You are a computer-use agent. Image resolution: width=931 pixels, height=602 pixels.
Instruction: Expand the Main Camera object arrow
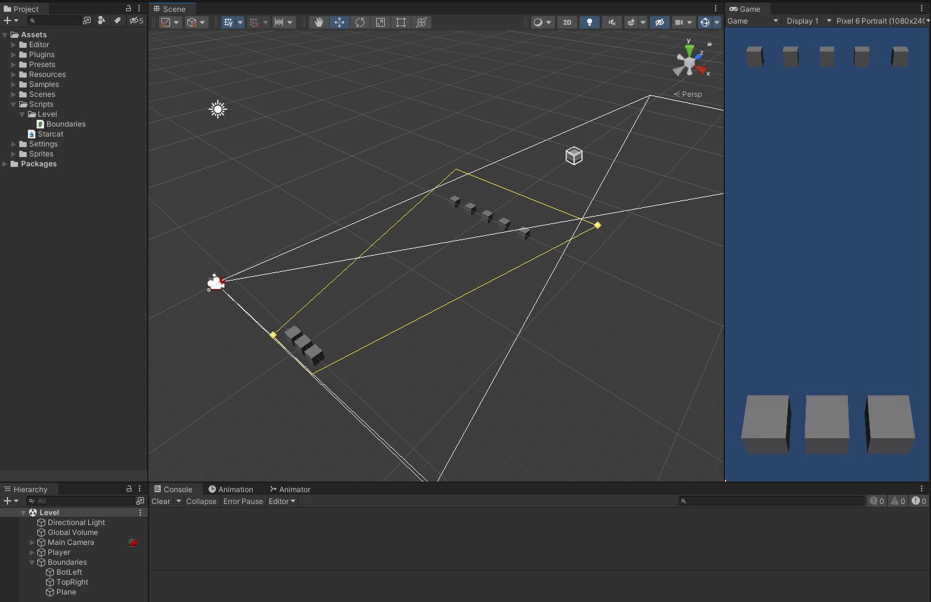click(32, 542)
